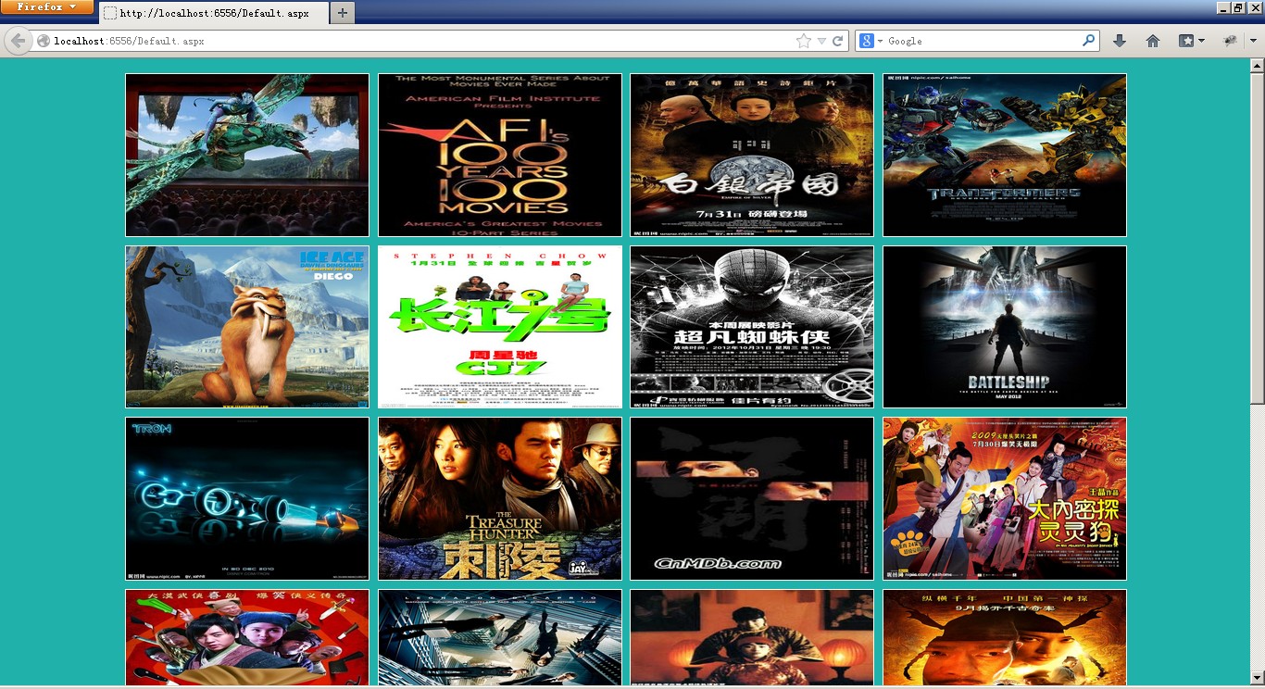Click the Firebug bug icon
1265x689 pixels.
click(1231, 41)
